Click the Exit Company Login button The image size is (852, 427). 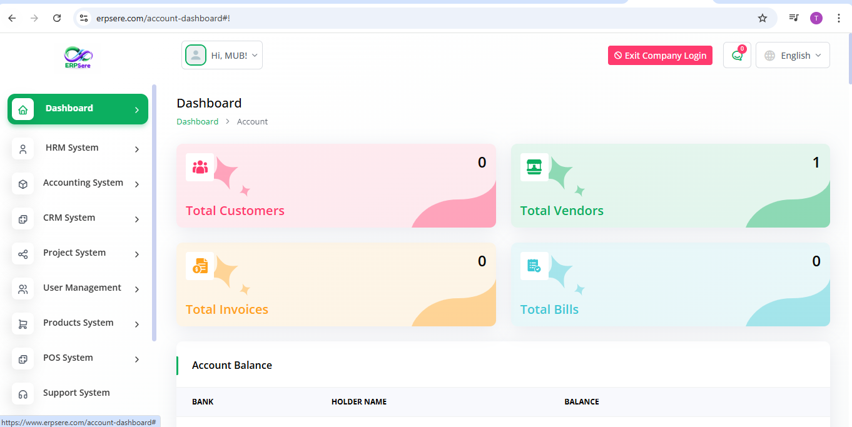(x=660, y=56)
